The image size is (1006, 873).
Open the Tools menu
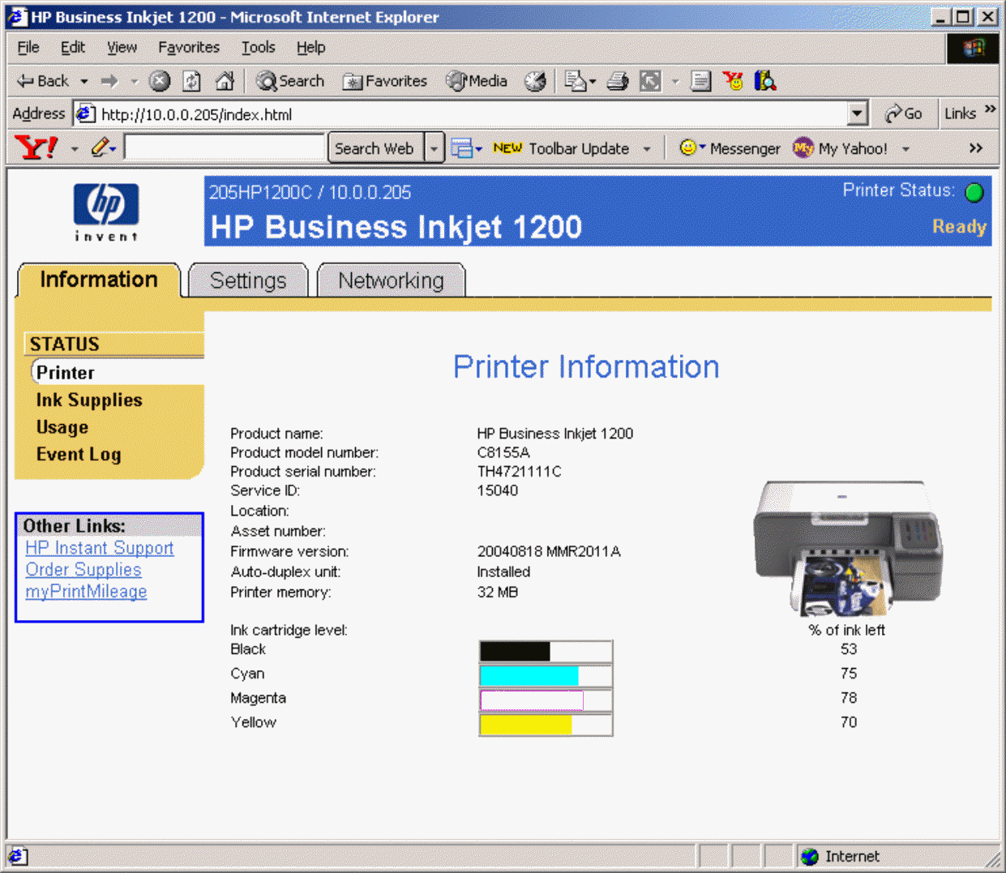[259, 47]
